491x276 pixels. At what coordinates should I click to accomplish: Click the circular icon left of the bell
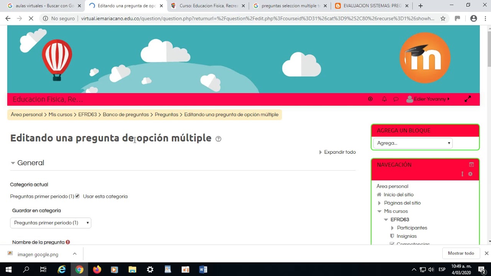[370, 99]
